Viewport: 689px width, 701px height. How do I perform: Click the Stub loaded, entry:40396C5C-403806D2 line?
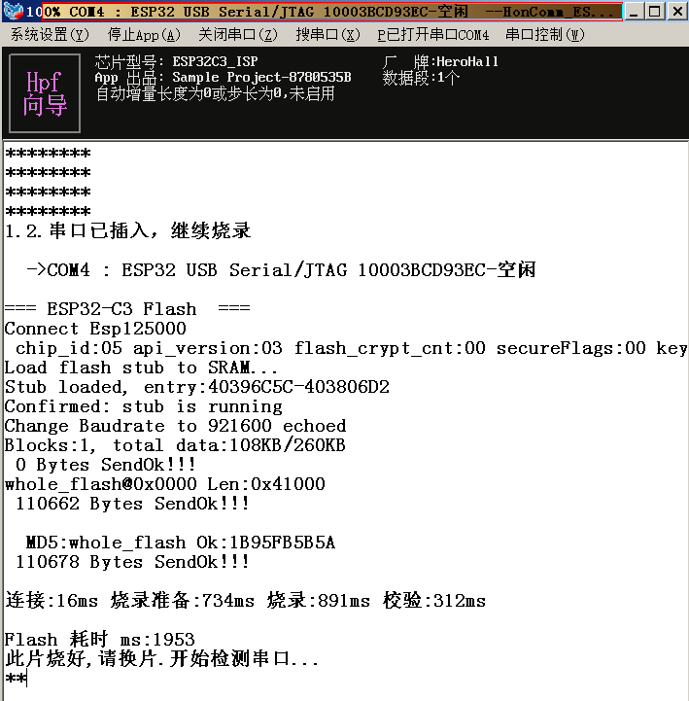[197, 387]
